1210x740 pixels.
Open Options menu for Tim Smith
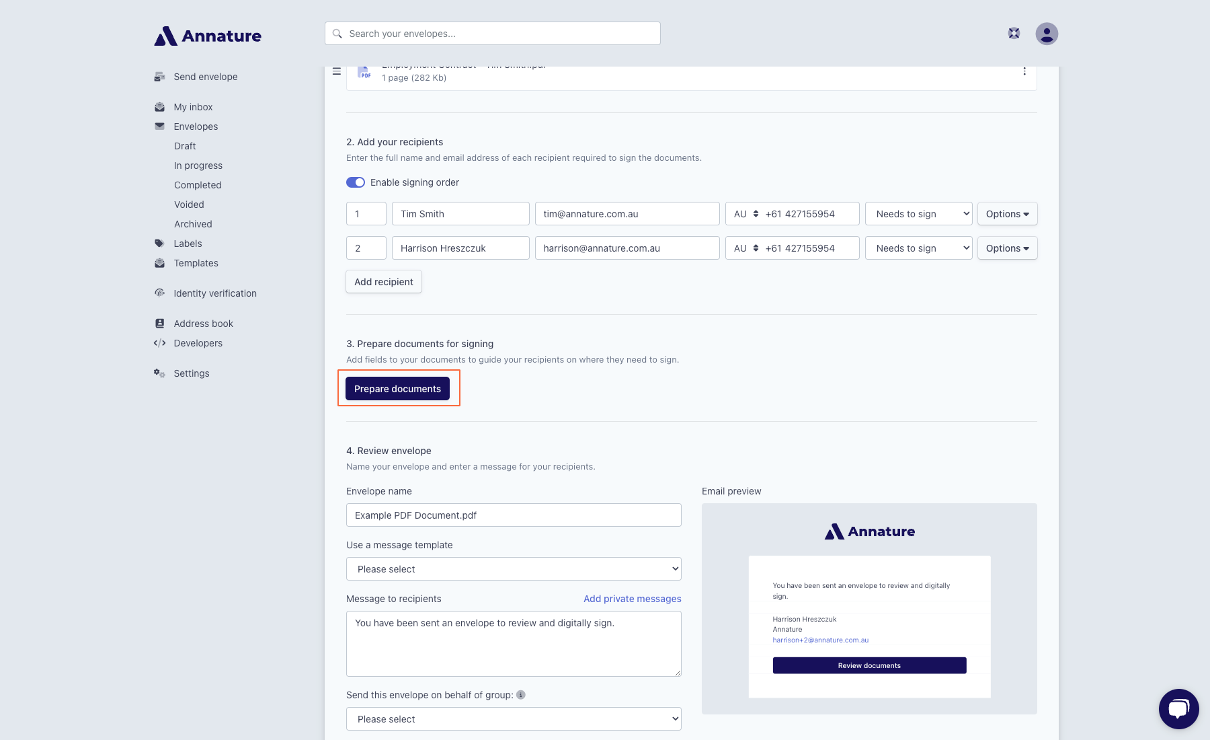tap(1008, 214)
